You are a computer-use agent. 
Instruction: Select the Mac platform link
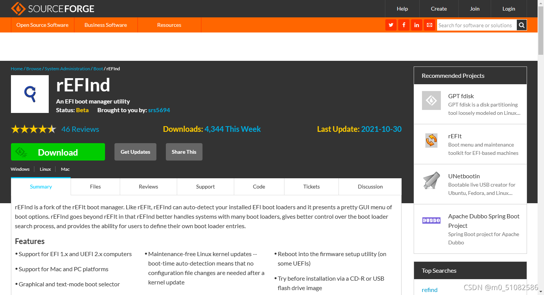click(x=65, y=169)
